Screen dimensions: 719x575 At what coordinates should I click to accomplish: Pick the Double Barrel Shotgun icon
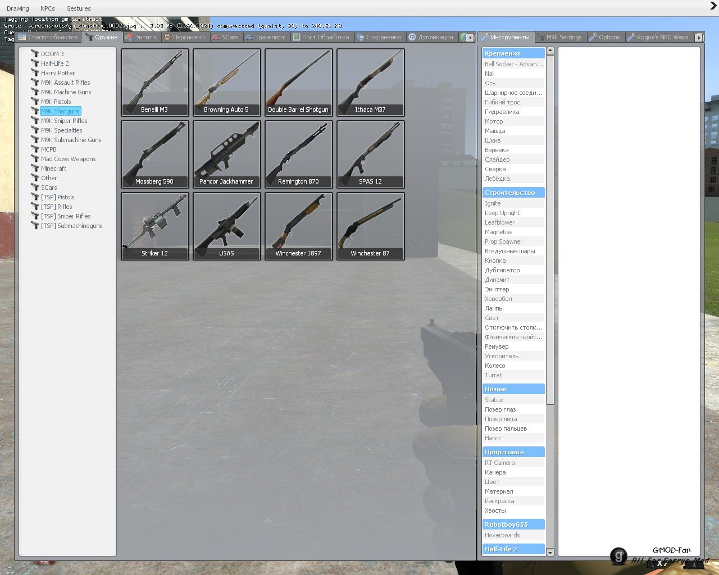pyautogui.click(x=299, y=82)
